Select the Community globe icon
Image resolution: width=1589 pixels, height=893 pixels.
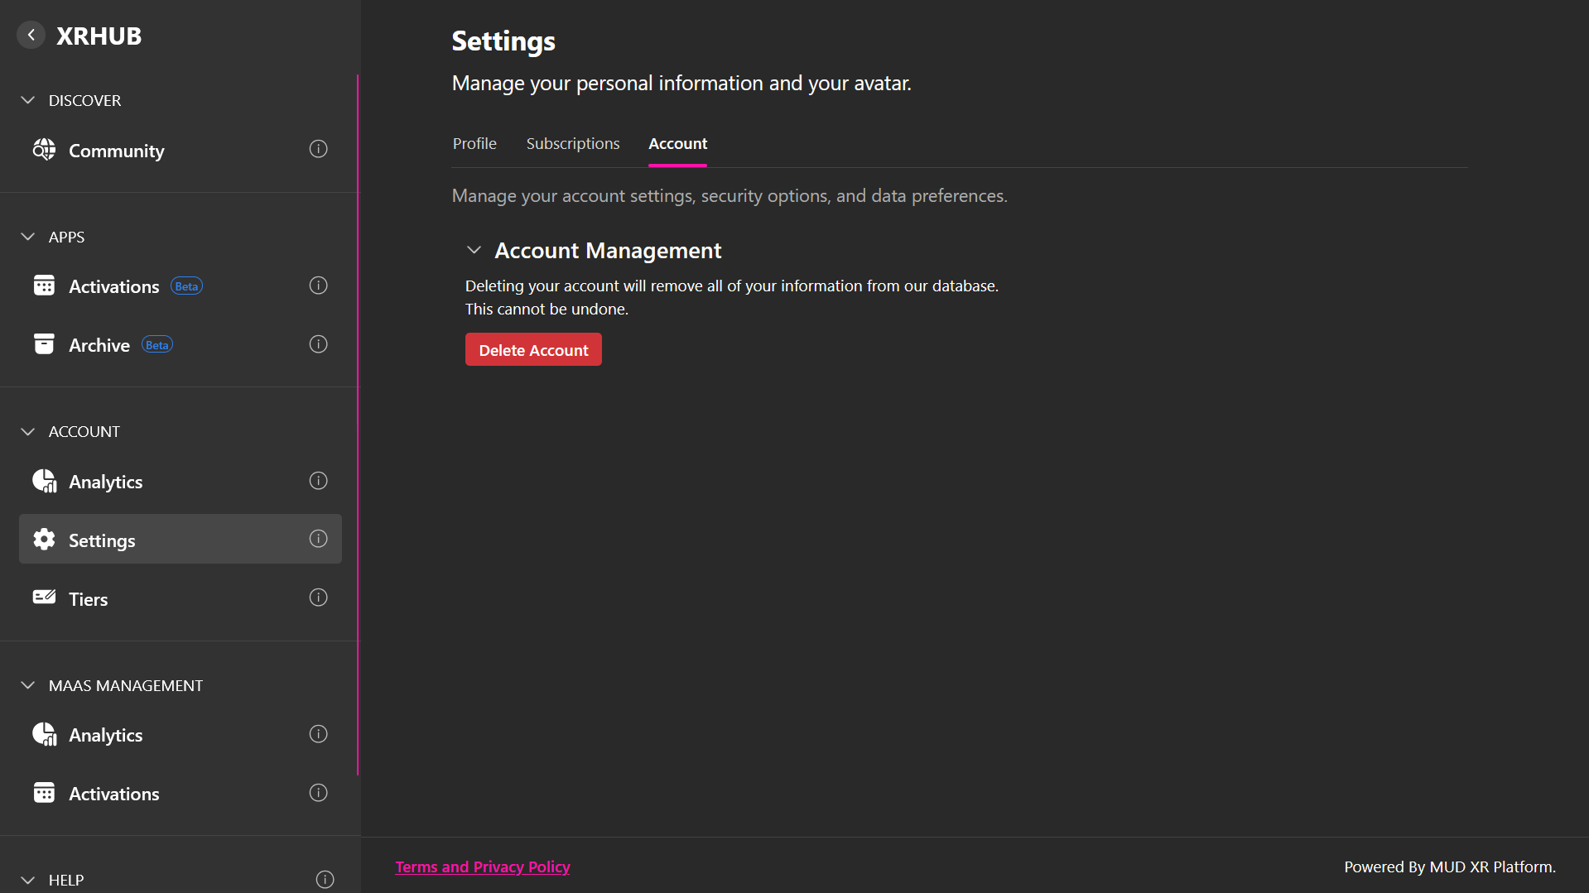44,150
